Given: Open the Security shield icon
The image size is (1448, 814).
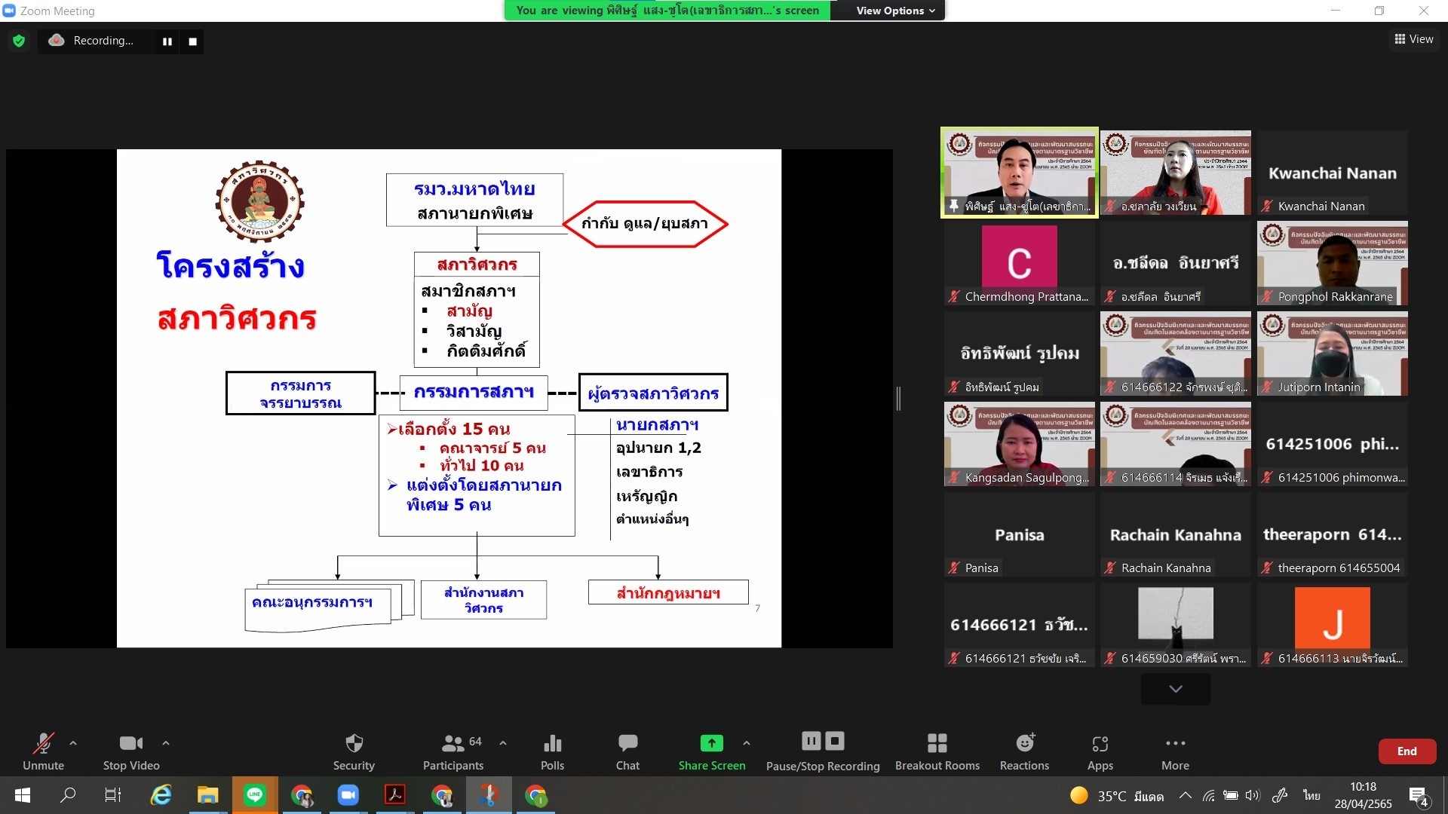Looking at the screenshot, I should (354, 744).
